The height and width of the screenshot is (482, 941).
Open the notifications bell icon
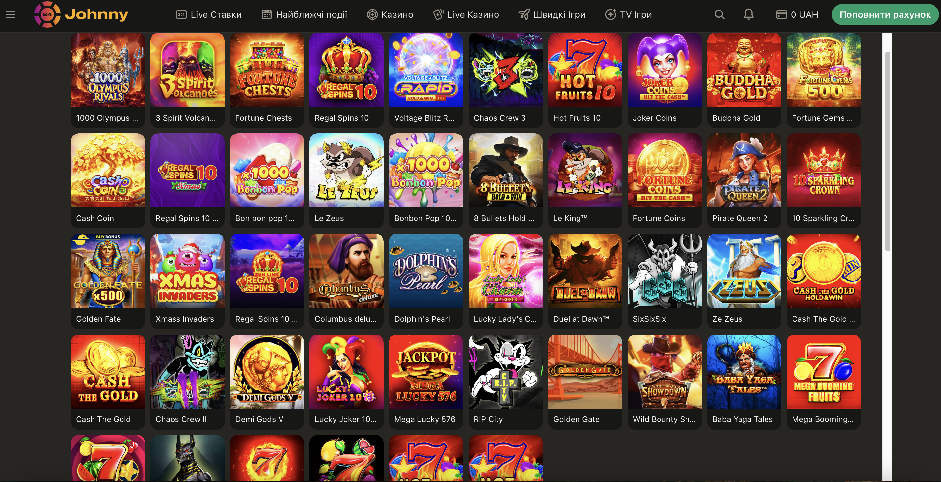point(748,14)
